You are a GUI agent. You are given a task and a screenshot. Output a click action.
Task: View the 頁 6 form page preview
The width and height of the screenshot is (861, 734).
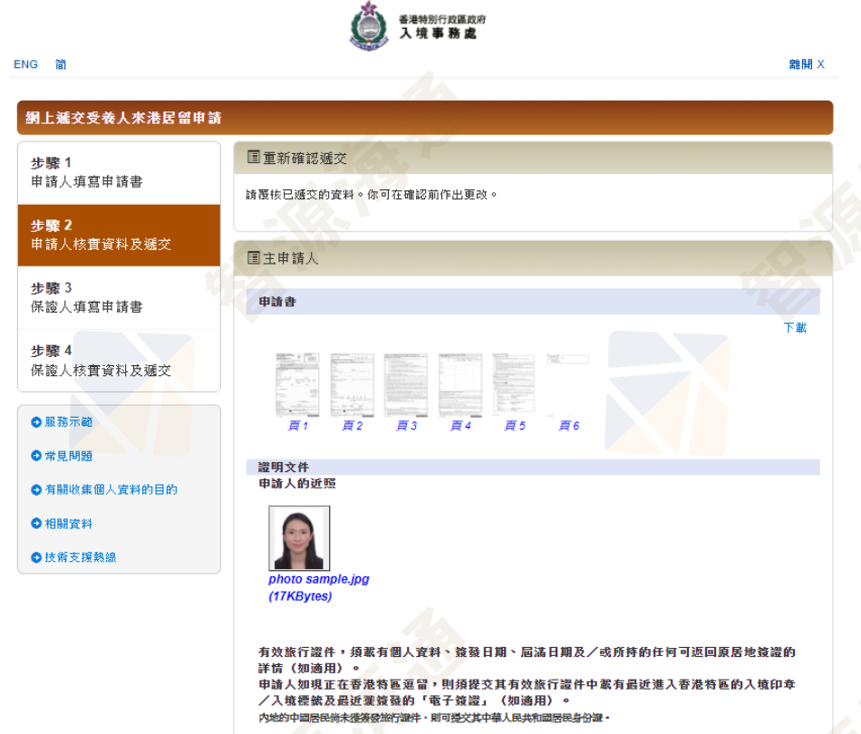(568, 425)
